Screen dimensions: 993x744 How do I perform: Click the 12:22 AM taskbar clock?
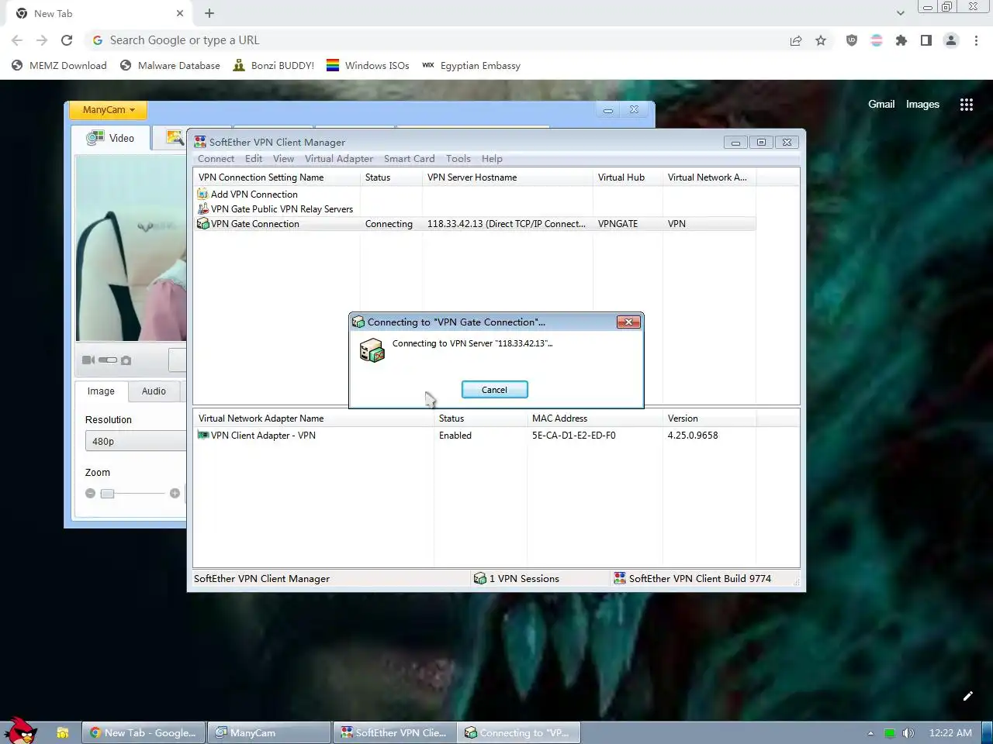pos(950,733)
